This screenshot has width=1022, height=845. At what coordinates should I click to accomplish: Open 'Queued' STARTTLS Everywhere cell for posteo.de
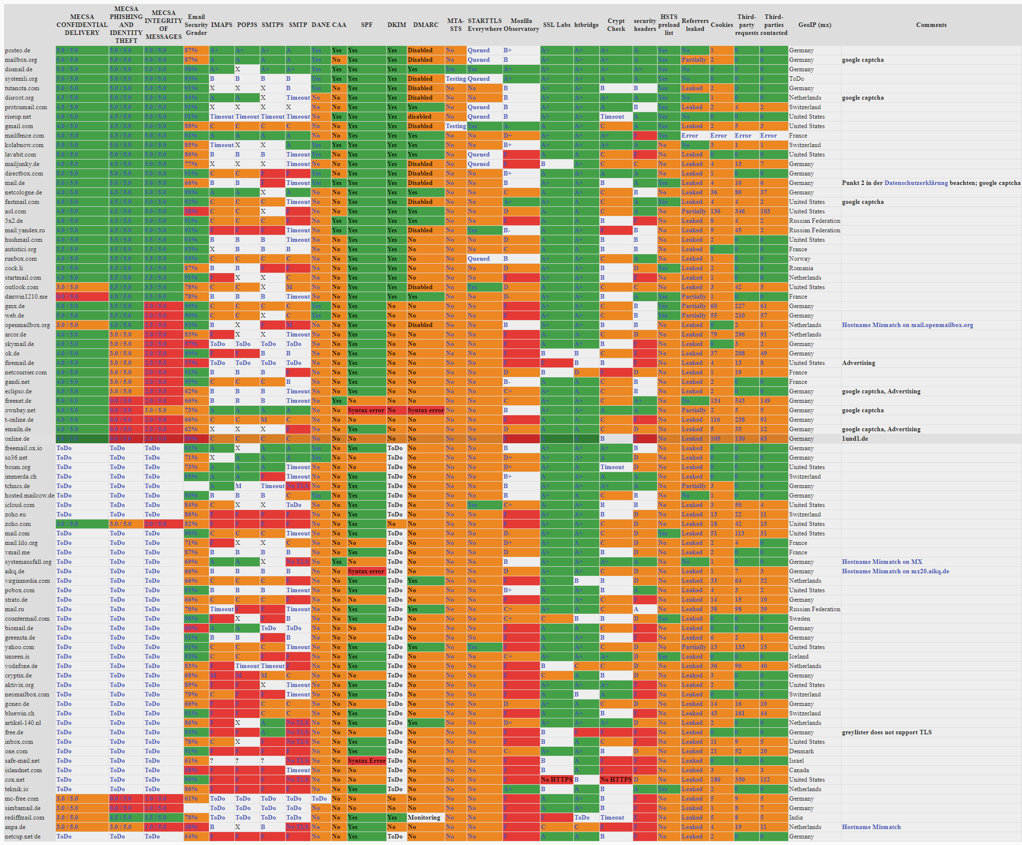[479, 50]
